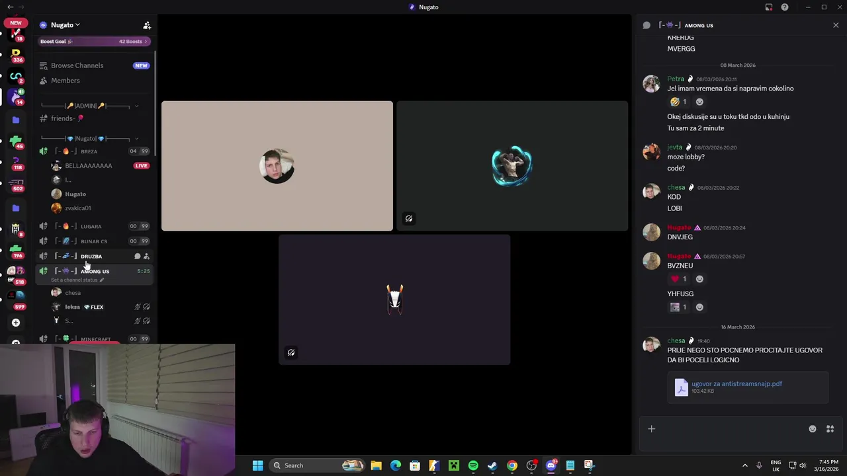Image resolution: width=847 pixels, height=476 pixels.
Task: Focus the bottom participant video tile
Action: 394,300
